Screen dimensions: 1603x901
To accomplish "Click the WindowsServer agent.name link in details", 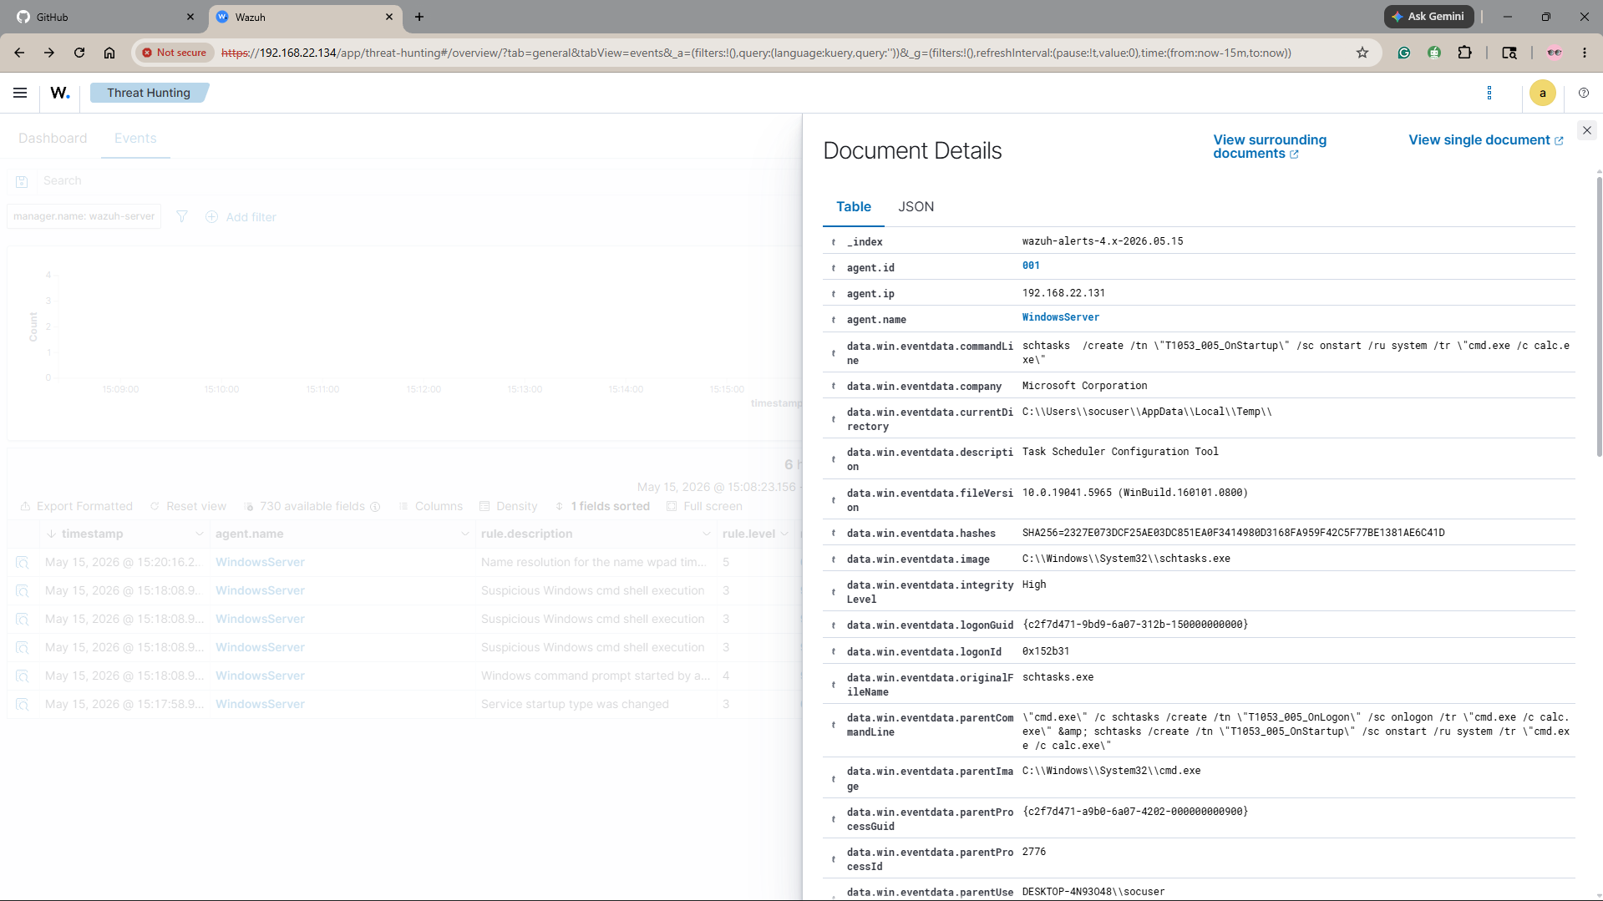I will (1060, 317).
